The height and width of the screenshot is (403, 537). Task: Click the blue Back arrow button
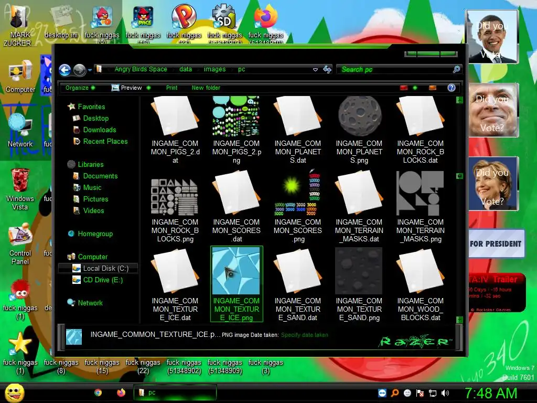coord(65,70)
